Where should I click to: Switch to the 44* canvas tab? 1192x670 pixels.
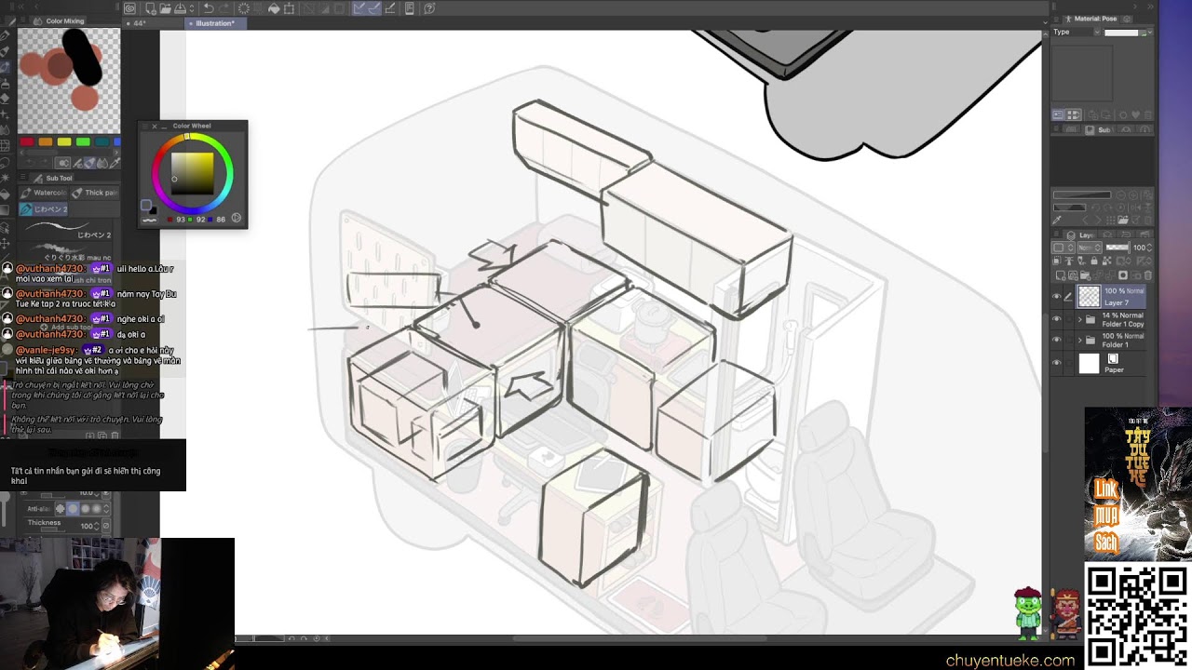coord(140,23)
